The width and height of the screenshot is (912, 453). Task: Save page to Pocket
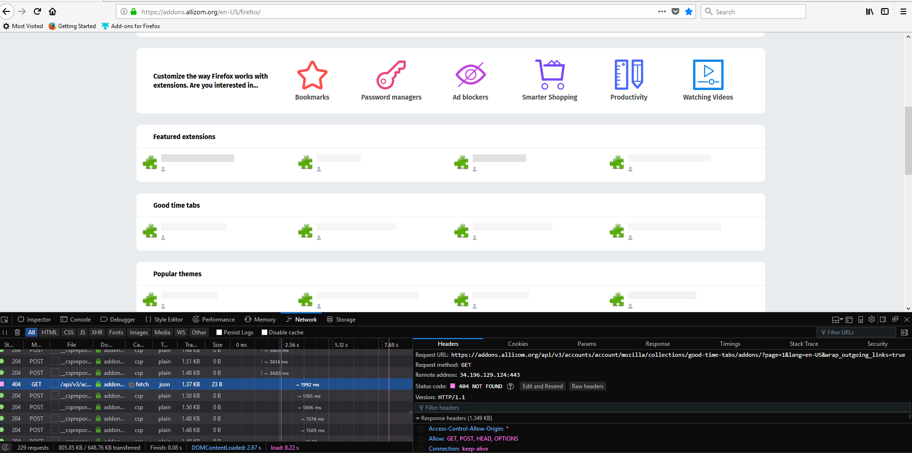[675, 11]
